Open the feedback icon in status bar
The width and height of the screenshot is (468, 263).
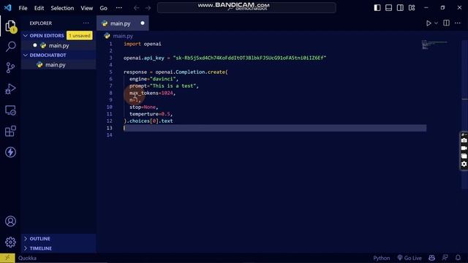pyautogui.click(x=445, y=258)
